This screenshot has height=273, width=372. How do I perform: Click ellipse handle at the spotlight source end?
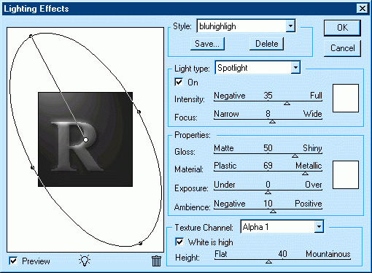(x=31, y=36)
